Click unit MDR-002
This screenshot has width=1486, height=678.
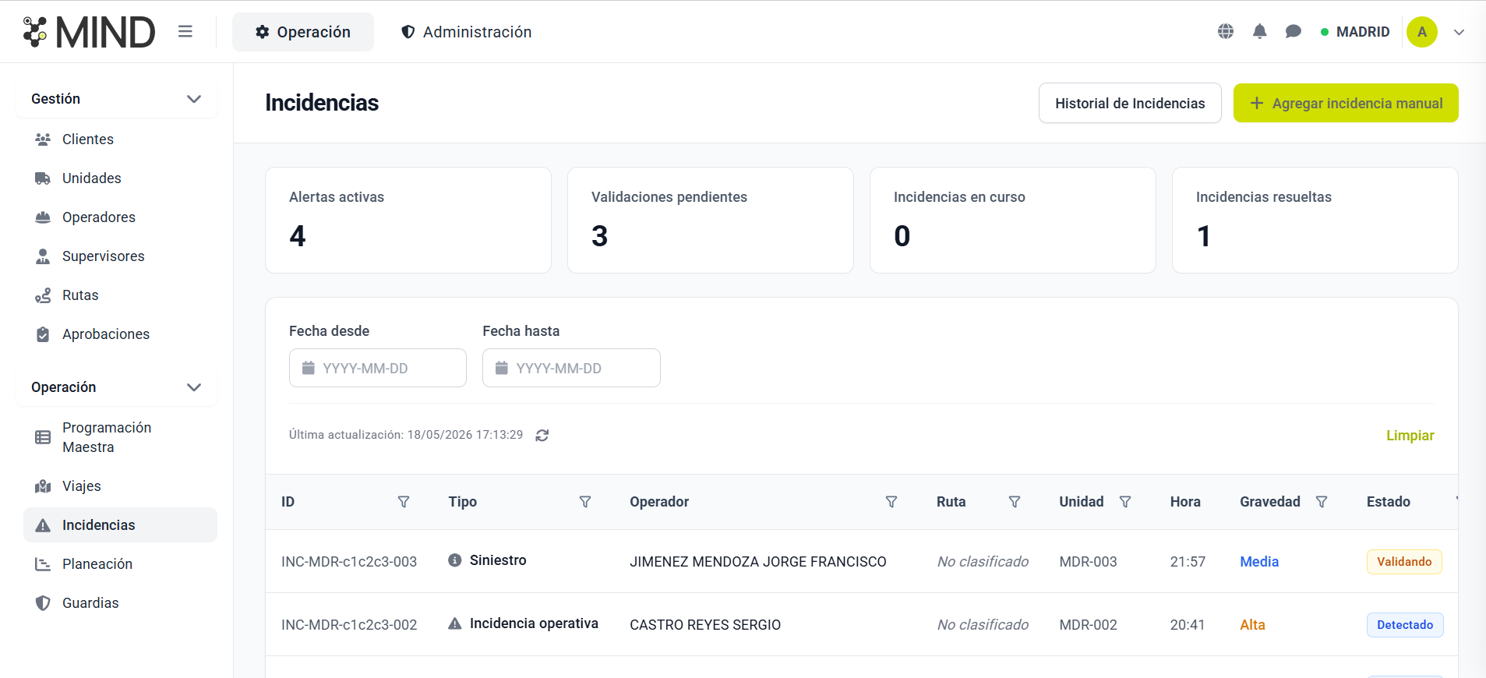[x=1088, y=625]
